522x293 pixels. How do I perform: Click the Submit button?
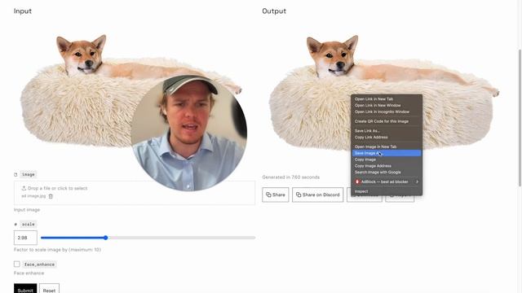pos(25,288)
